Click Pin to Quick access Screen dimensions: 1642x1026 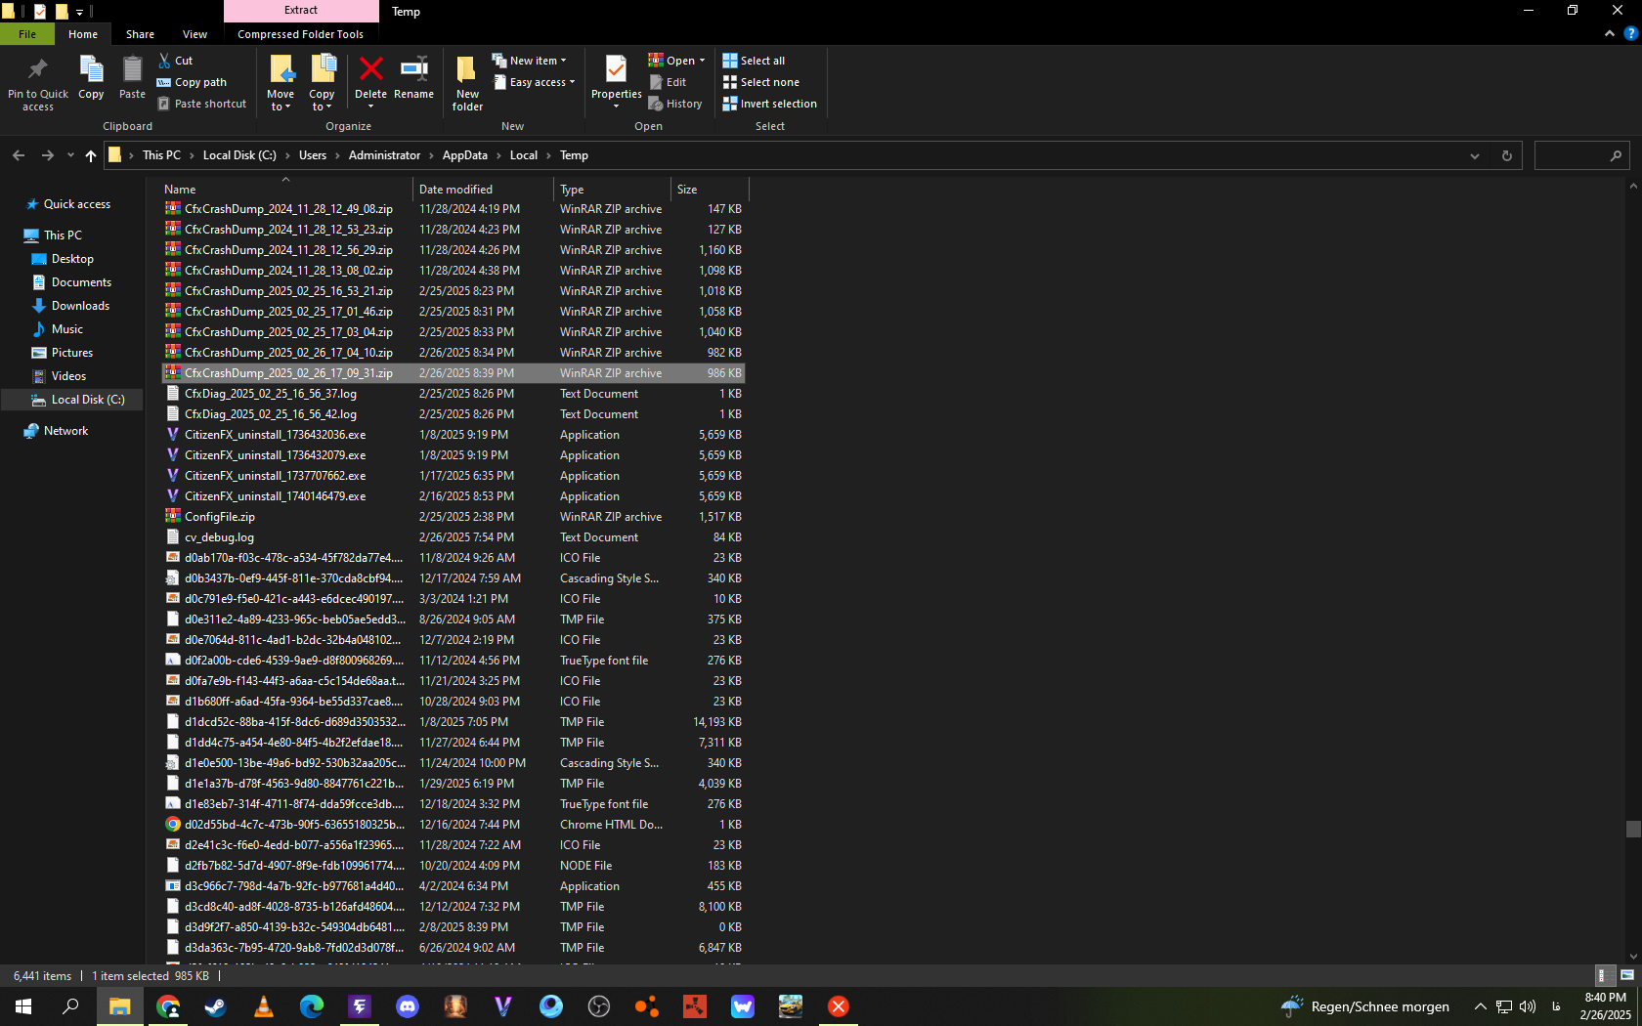[x=38, y=82]
